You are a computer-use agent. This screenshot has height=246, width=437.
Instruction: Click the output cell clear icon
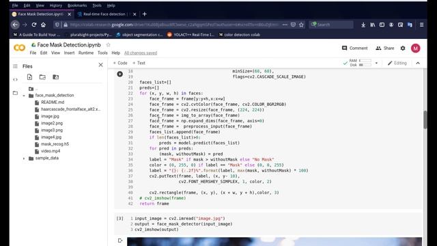[x=120, y=241]
